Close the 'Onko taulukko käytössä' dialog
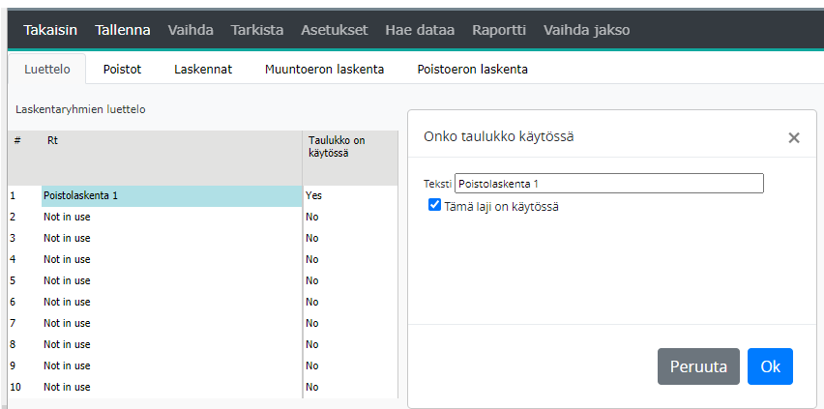Viewport: 824px width, 409px height. [793, 137]
